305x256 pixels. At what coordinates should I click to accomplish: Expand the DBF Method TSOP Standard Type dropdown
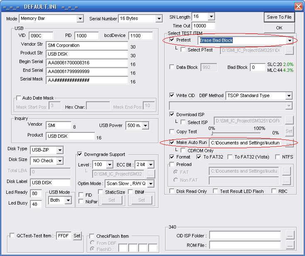(289, 96)
